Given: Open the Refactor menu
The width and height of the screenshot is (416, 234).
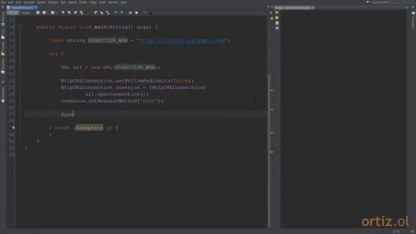Looking at the screenshot, I should (53, 3).
